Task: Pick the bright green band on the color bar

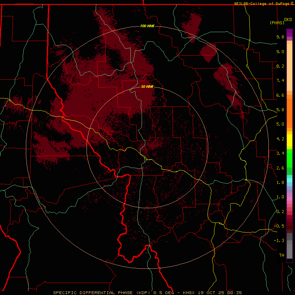Action: 289,159
